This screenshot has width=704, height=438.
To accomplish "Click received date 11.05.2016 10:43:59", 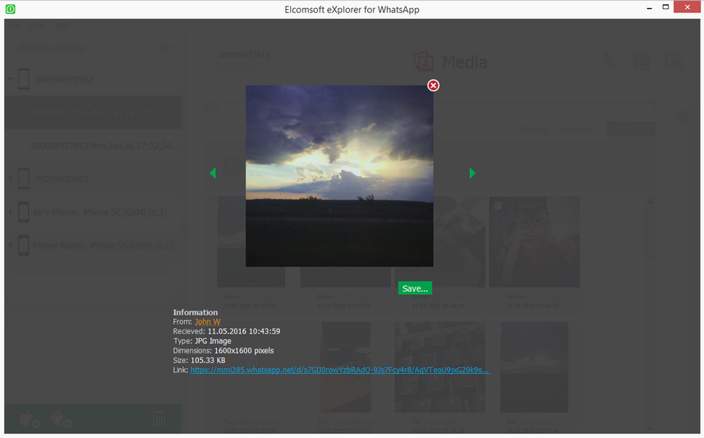I will point(244,331).
